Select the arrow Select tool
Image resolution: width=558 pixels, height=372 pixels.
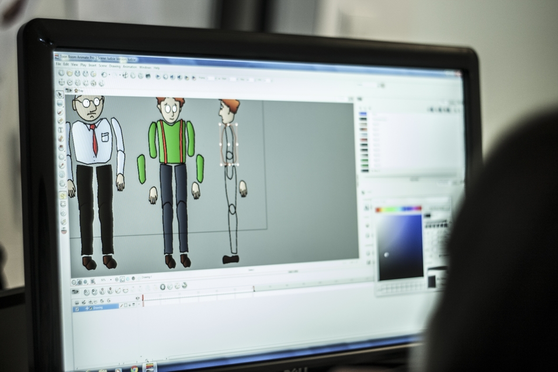coord(60,94)
